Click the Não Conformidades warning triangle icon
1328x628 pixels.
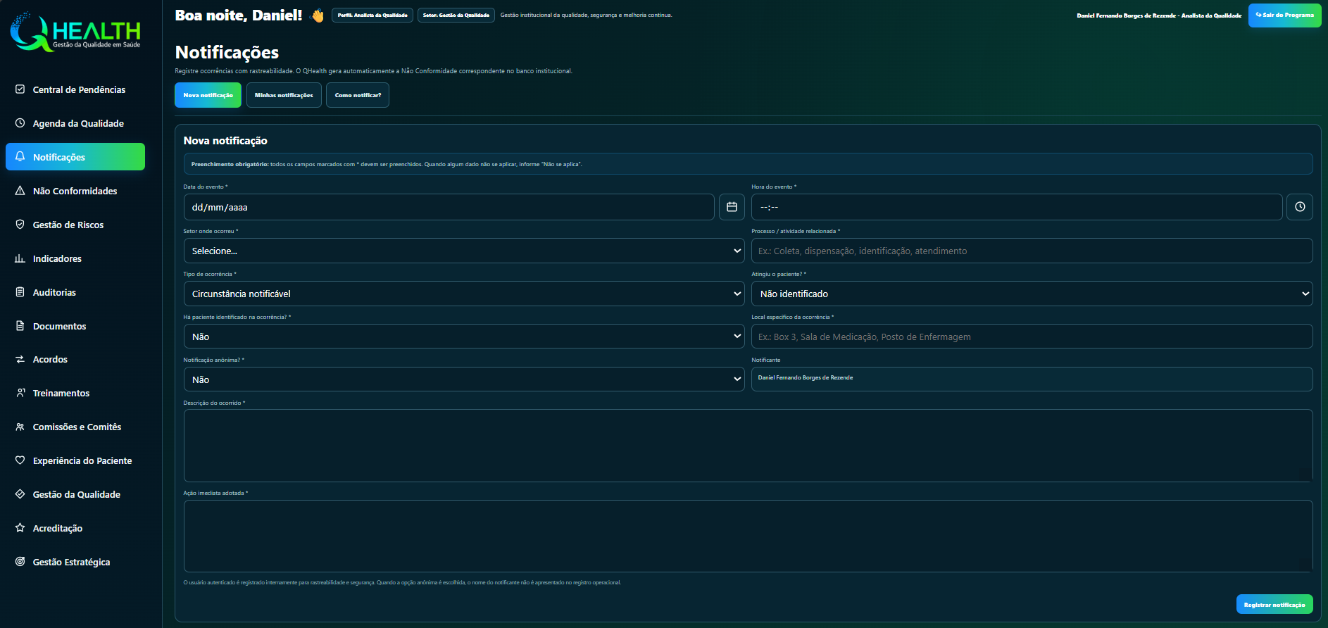pos(20,191)
